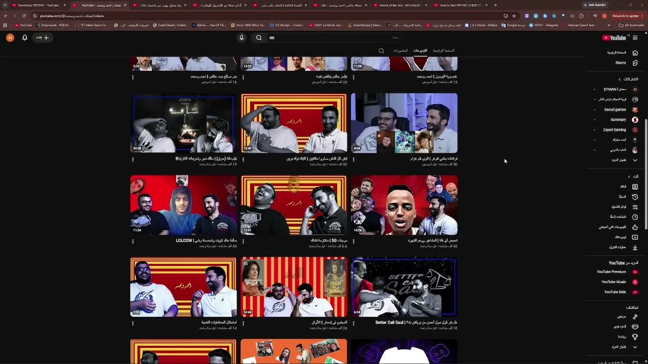Viewport: 648px width, 364px height.
Task: Go to Home in the sidebar
Action: pos(622,53)
